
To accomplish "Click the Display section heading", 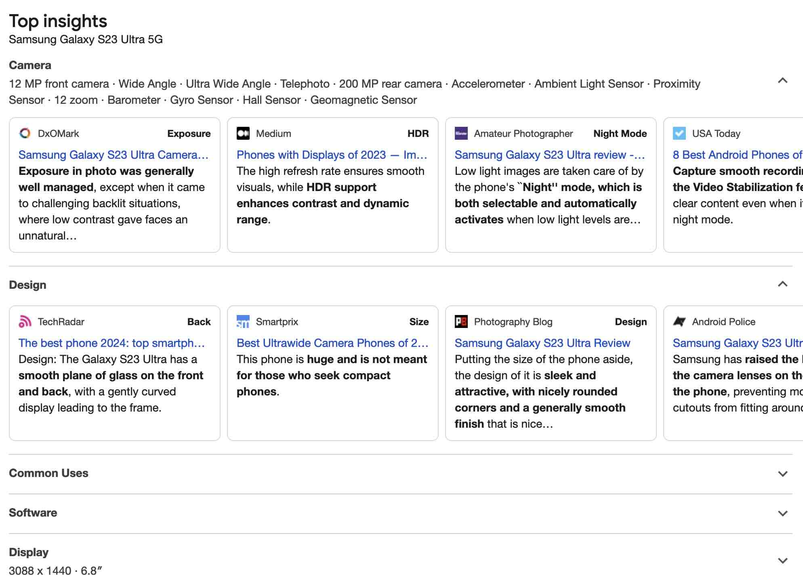I will (x=29, y=552).
